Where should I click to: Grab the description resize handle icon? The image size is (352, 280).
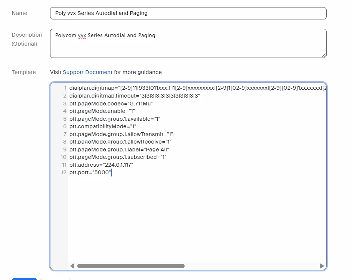point(324,55)
